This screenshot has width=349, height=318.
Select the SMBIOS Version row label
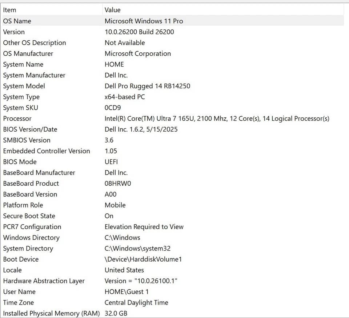tap(27, 140)
